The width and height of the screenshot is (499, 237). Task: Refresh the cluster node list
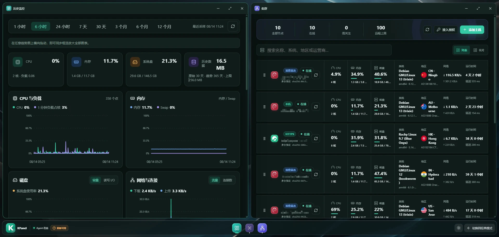[427, 30]
